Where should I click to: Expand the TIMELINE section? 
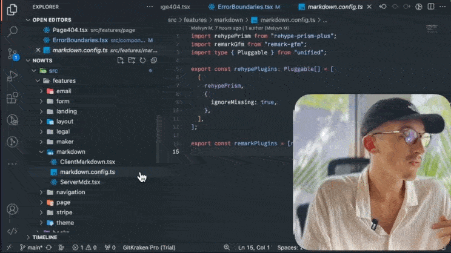pos(44,237)
